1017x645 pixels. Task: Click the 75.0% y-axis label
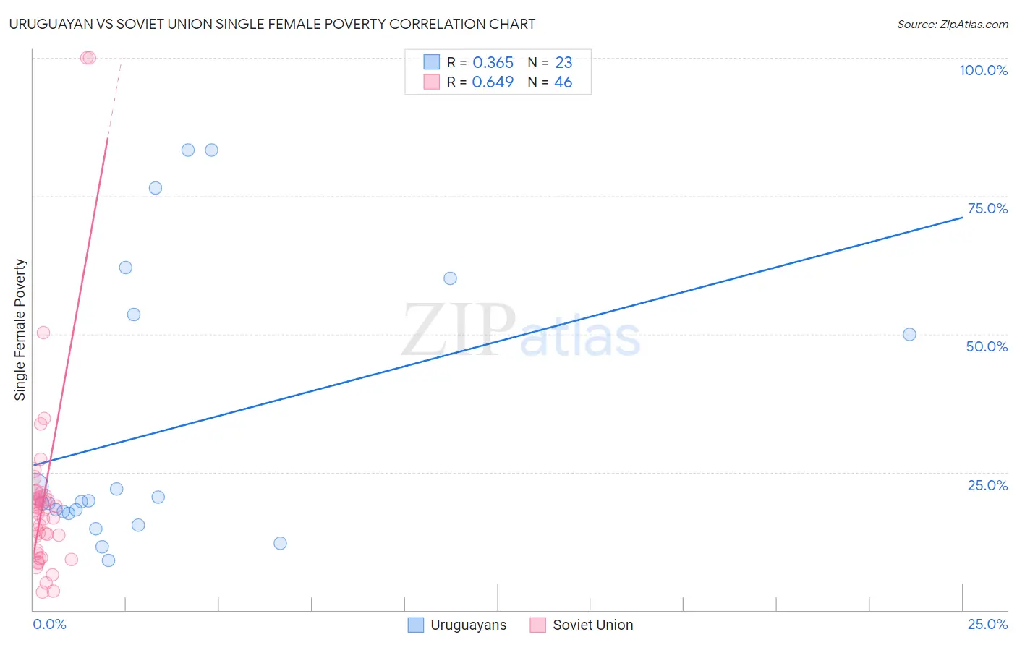coord(988,208)
